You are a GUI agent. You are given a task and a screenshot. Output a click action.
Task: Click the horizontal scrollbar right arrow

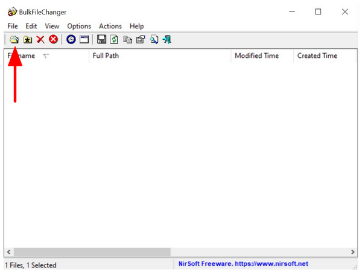coord(352,252)
